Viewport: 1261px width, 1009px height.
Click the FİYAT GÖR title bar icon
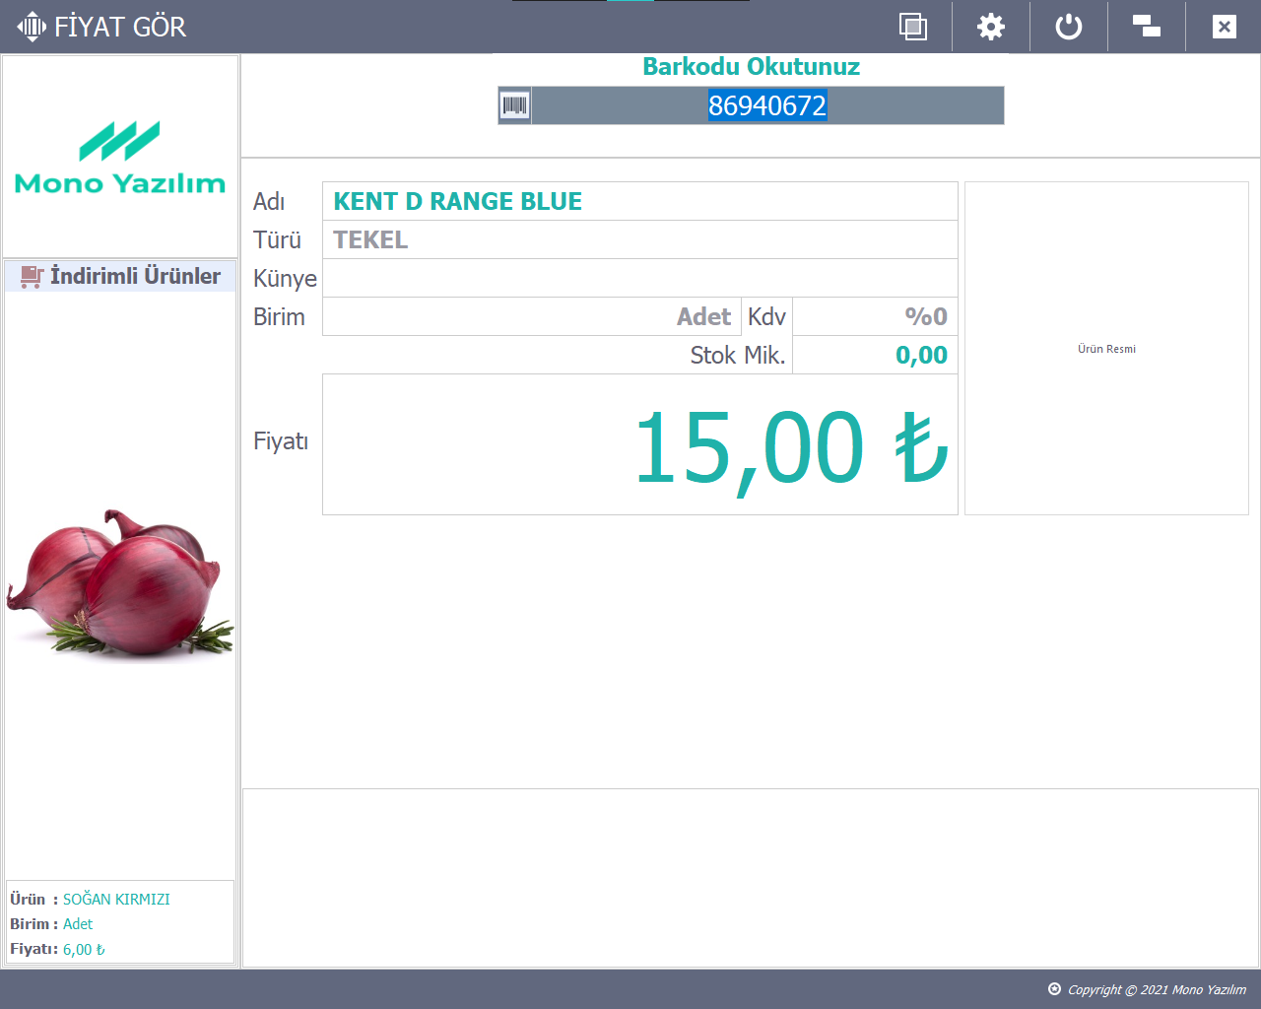click(32, 27)
